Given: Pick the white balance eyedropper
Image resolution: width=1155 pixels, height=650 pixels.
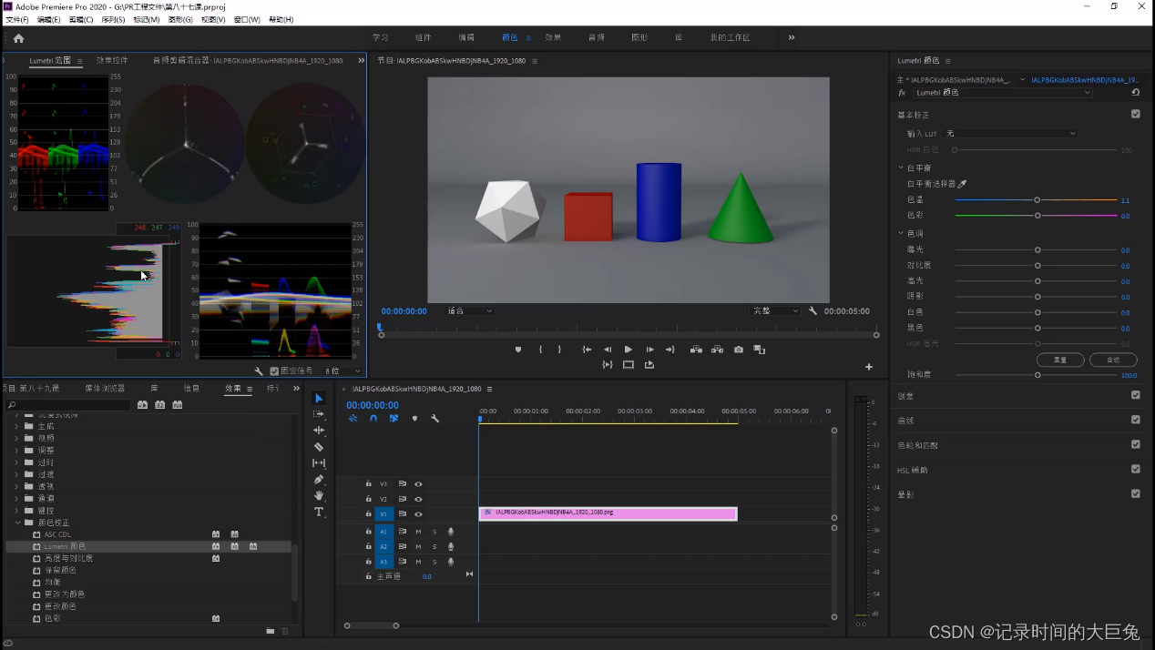Looking at the screenshot, I should click(x=962, y=184).
